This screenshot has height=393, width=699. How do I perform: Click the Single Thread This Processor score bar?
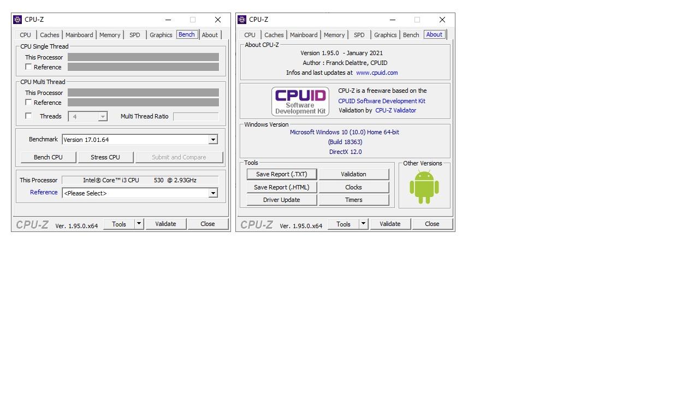pyautogui.click(x=143, y=57)
